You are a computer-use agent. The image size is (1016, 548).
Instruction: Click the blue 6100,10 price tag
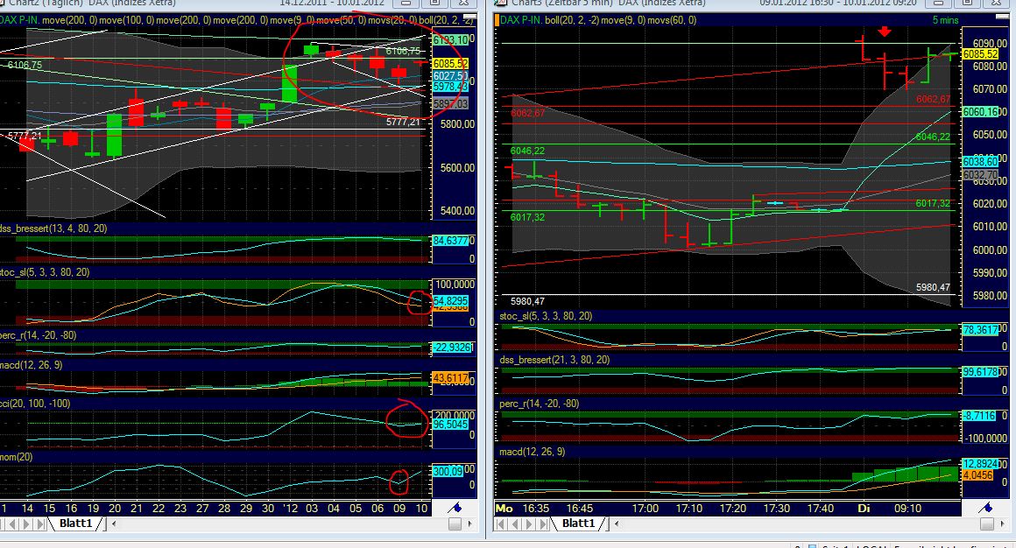(x=451, y=40)
